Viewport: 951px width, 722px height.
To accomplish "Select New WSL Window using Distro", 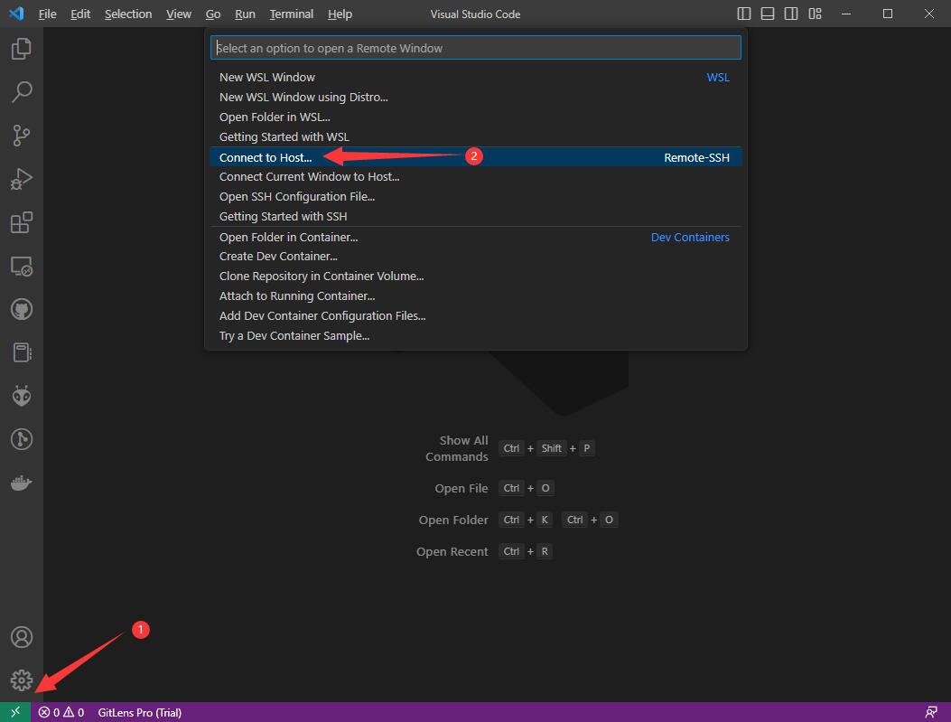I will tap(475, 97).
